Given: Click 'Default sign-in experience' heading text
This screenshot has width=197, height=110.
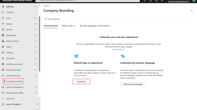Looking at the screenshot, I should click(88, 63).
